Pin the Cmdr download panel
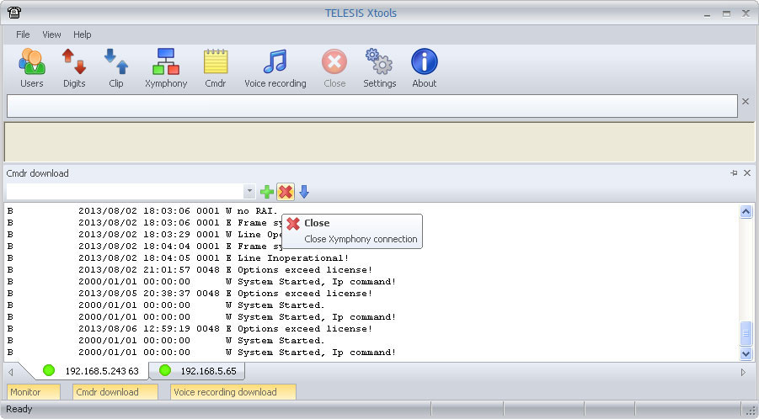Screen dimensions: 759x419 pos(733,173)
